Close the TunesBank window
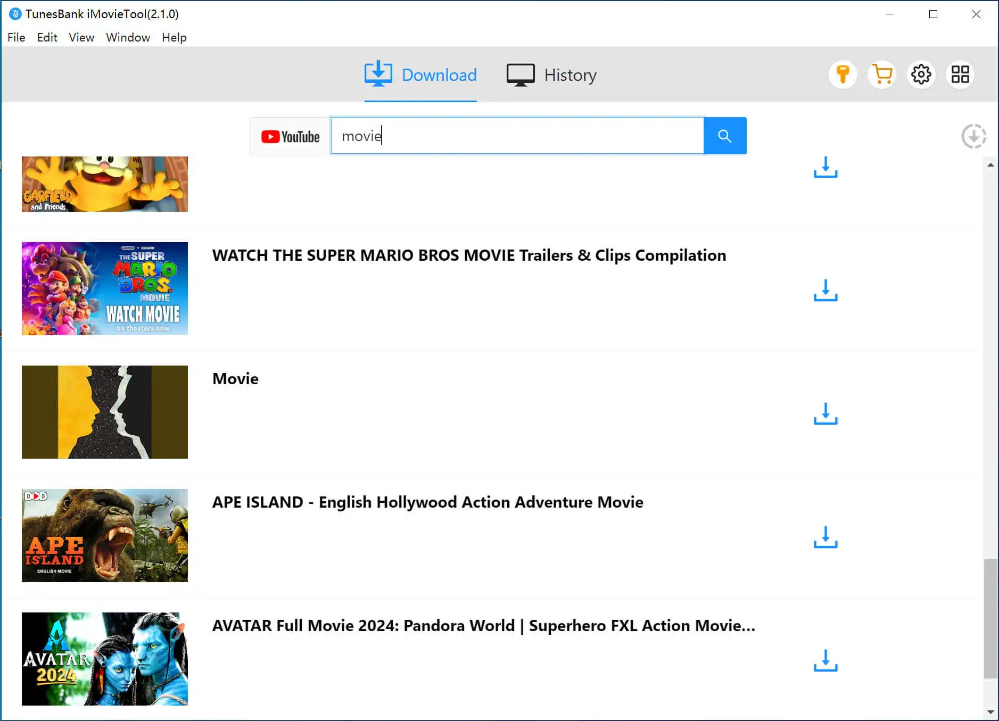Viewport: 999px width, 721px height. (x=976, y=14)
